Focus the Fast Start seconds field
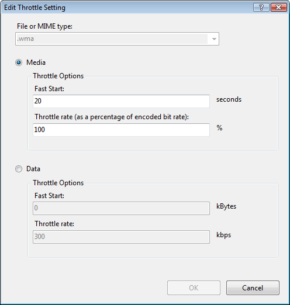 [x=121, y=101]
